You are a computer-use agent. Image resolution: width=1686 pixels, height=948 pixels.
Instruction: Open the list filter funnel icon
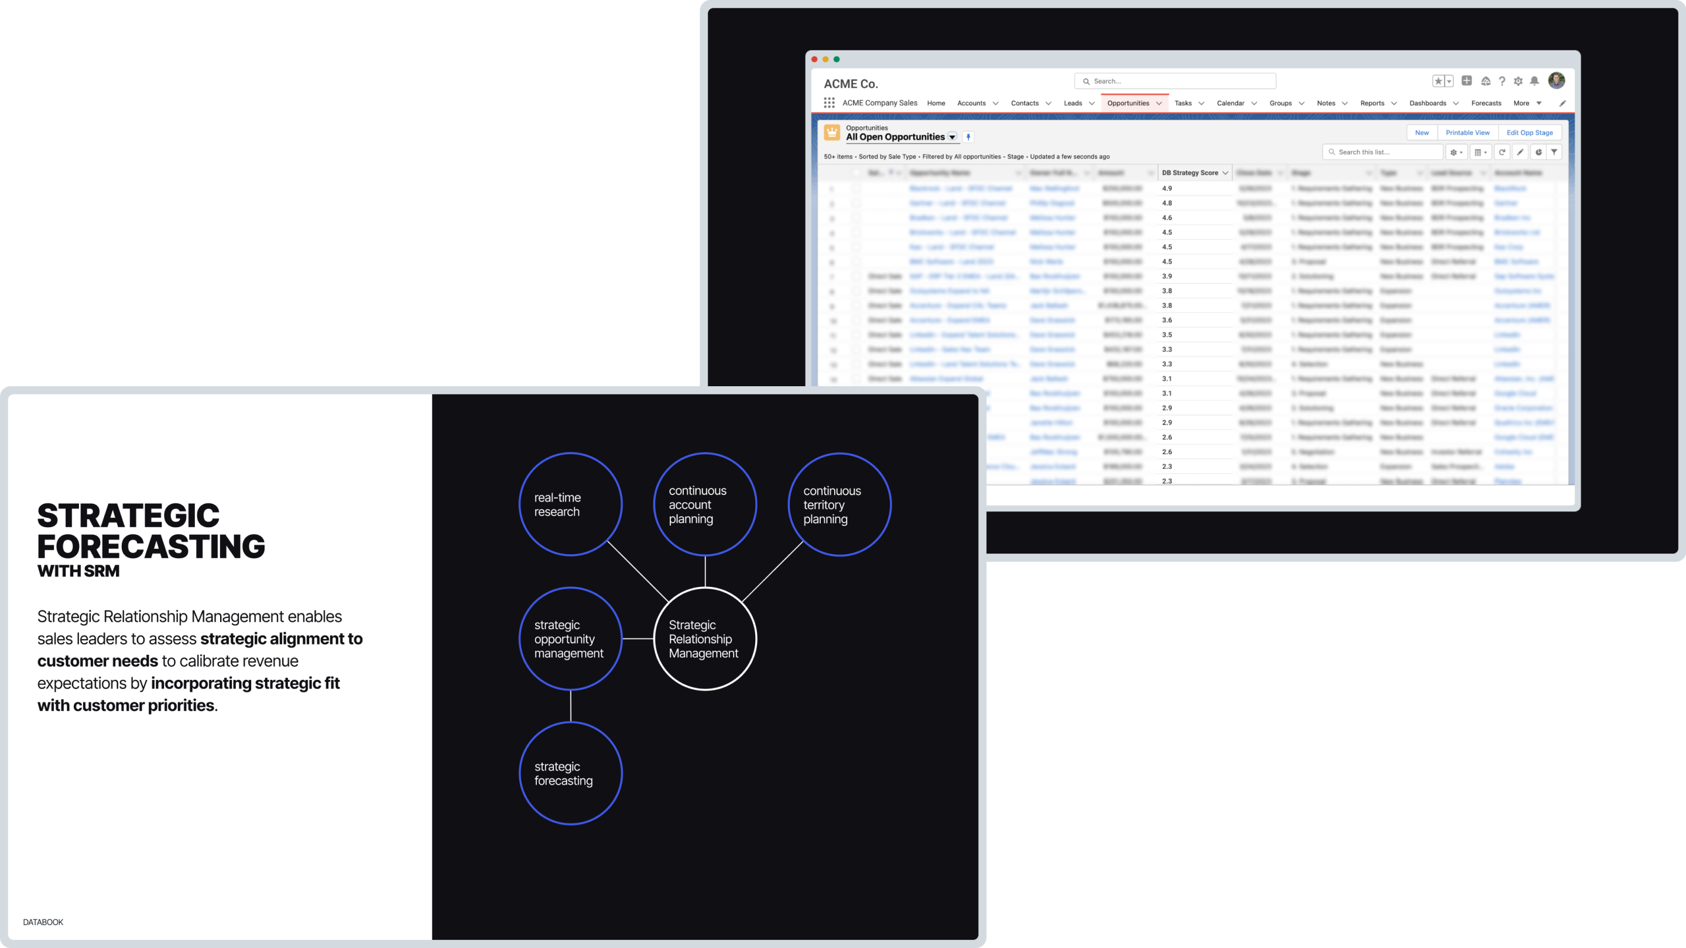pos(1554,152)
